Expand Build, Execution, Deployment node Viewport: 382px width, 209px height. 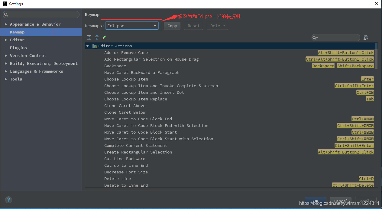(x=6, y=63)
